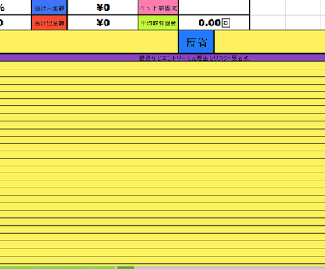Select the purple 根拠などエントリーした理由 header row

point(162,57)
